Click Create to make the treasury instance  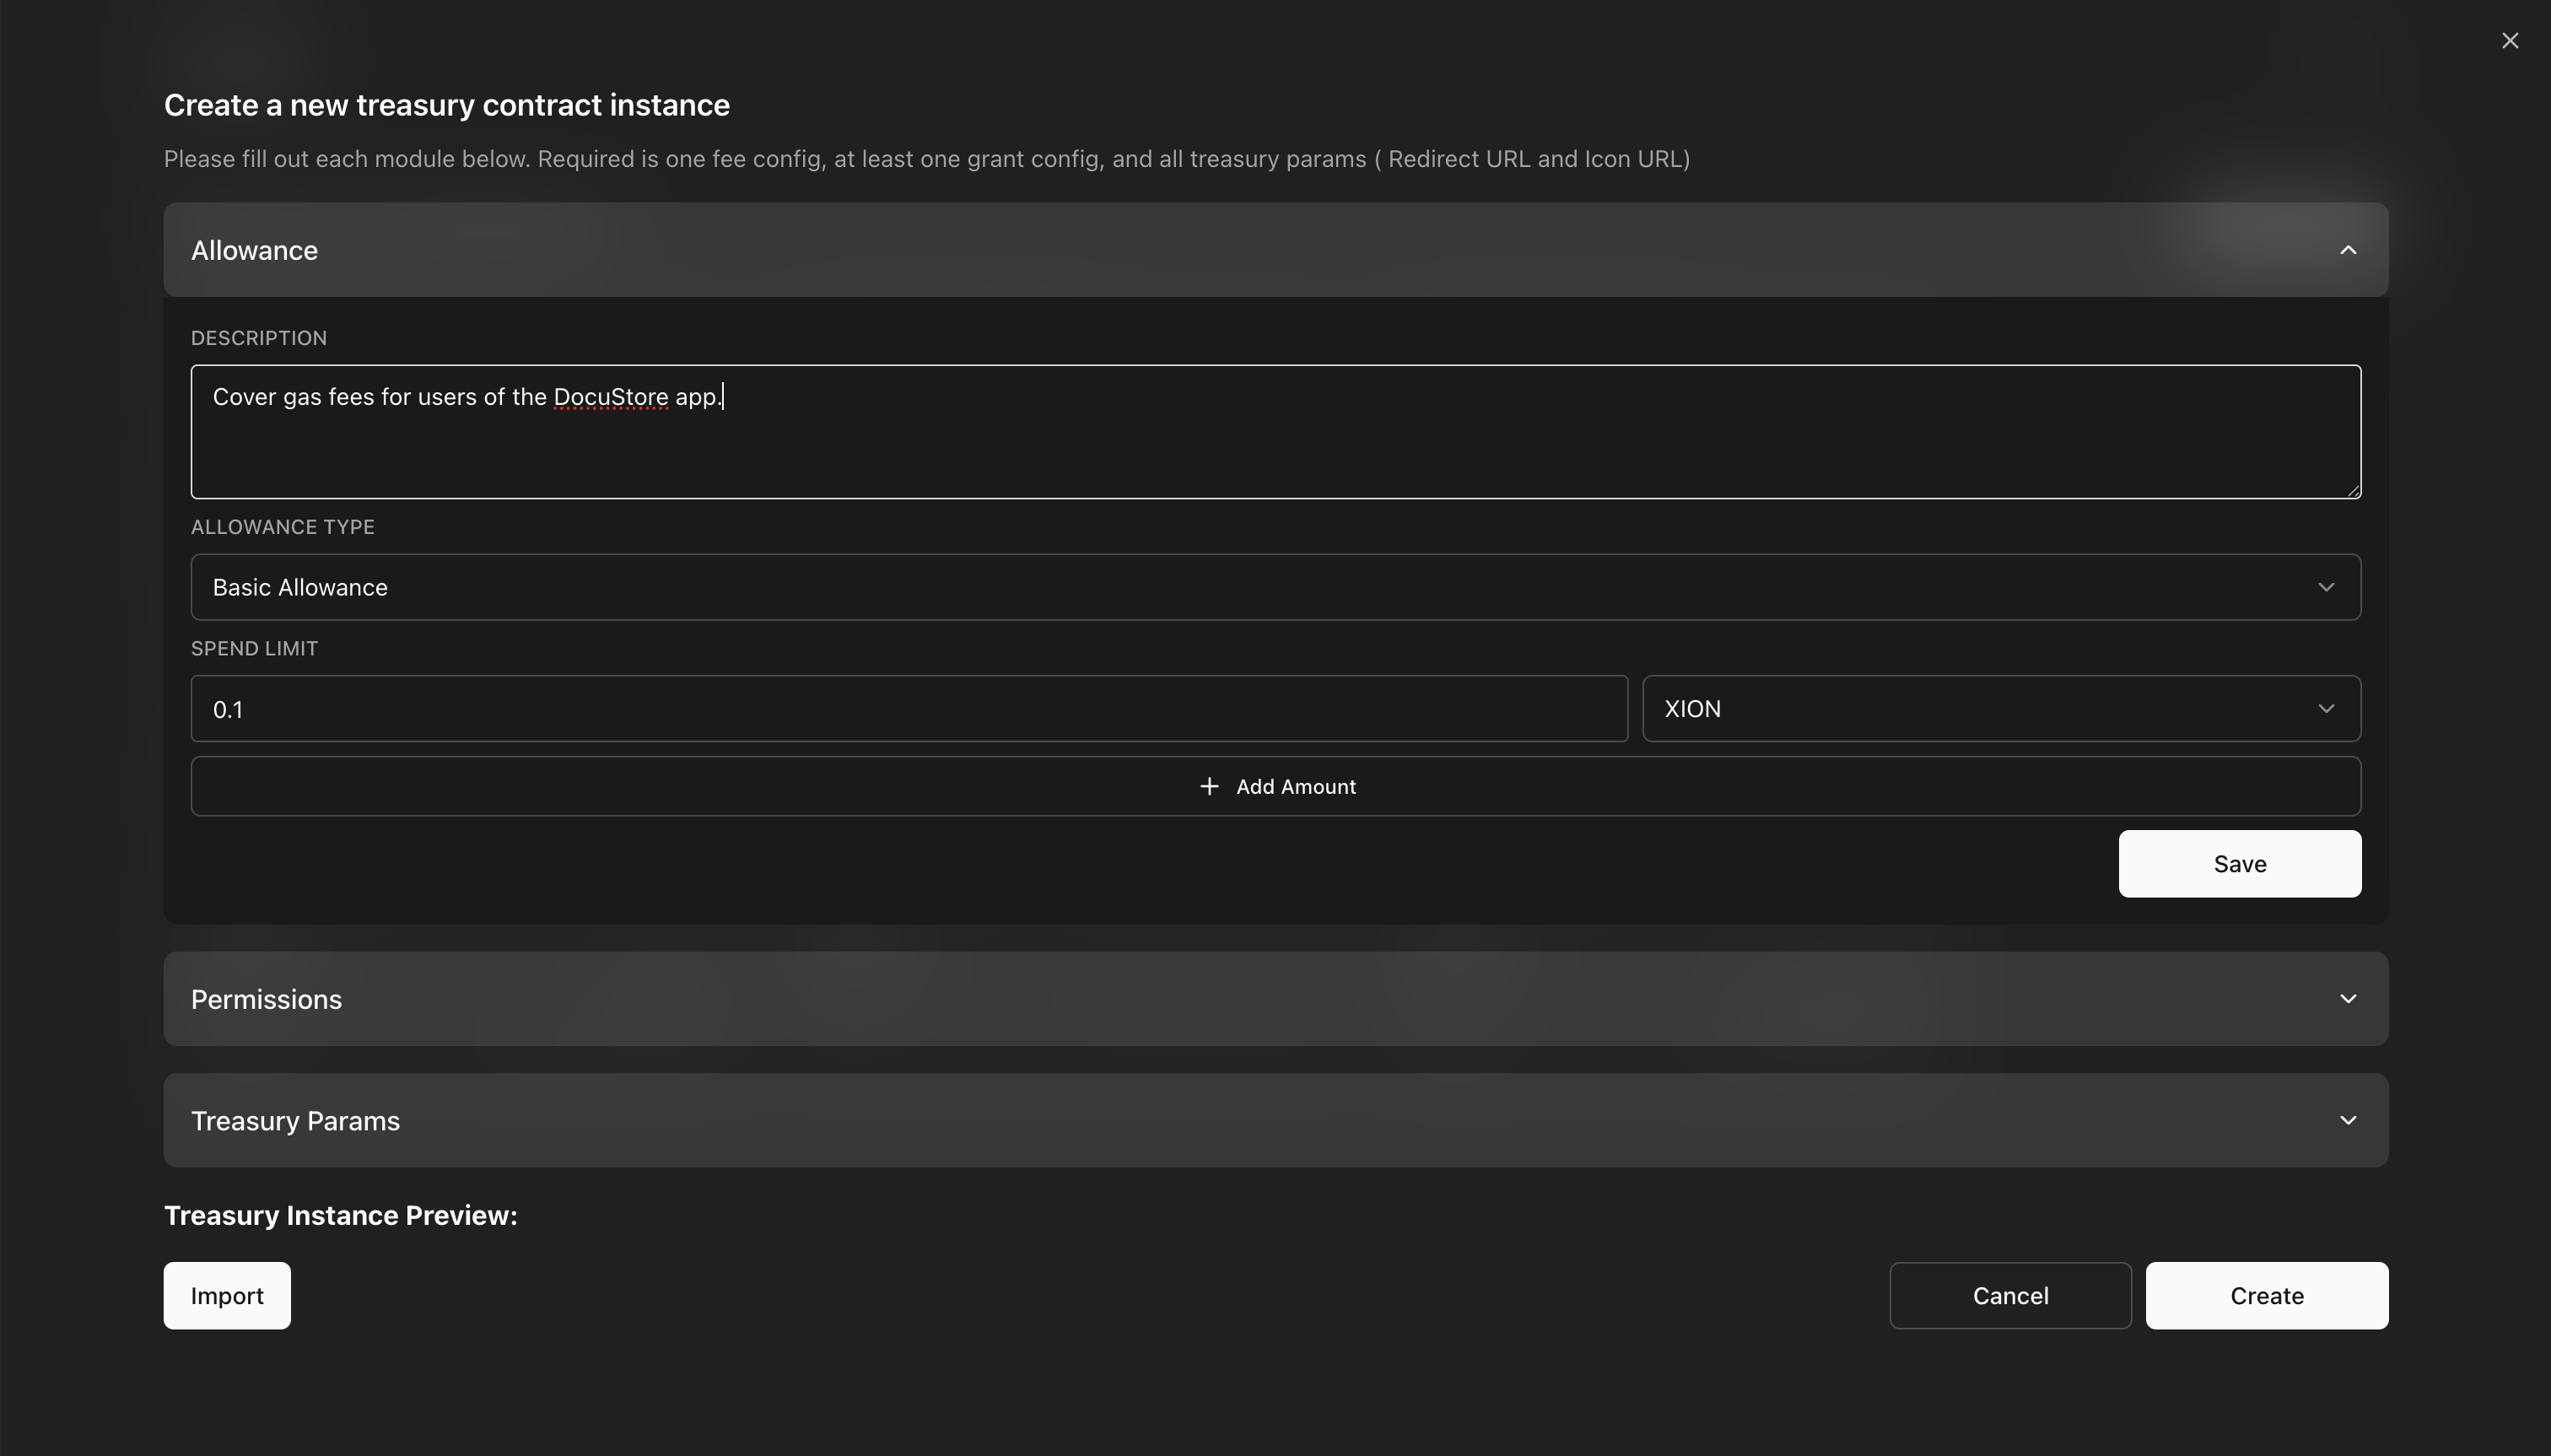(x=2266, y=1296)
